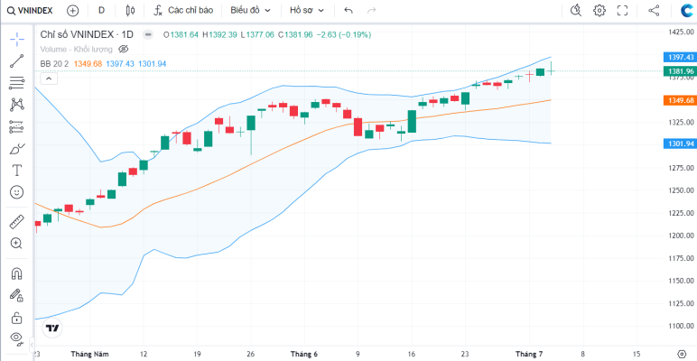Toggle magnet mode for drawings
Viewport: 697px width, 361px height.
[x=17, y=273]
